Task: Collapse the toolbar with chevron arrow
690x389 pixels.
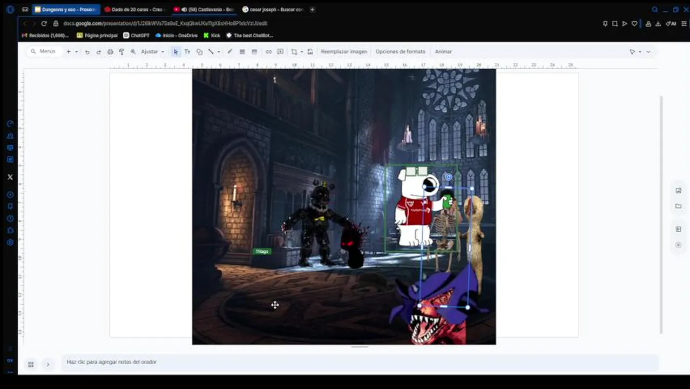Action: click(x=648, y=52)
